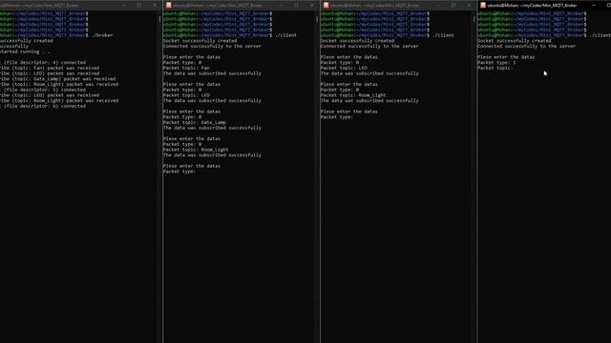Click 'Packet topic: Room_Light' in third terminal
This screenshot has width=611, height=343.
353,95
